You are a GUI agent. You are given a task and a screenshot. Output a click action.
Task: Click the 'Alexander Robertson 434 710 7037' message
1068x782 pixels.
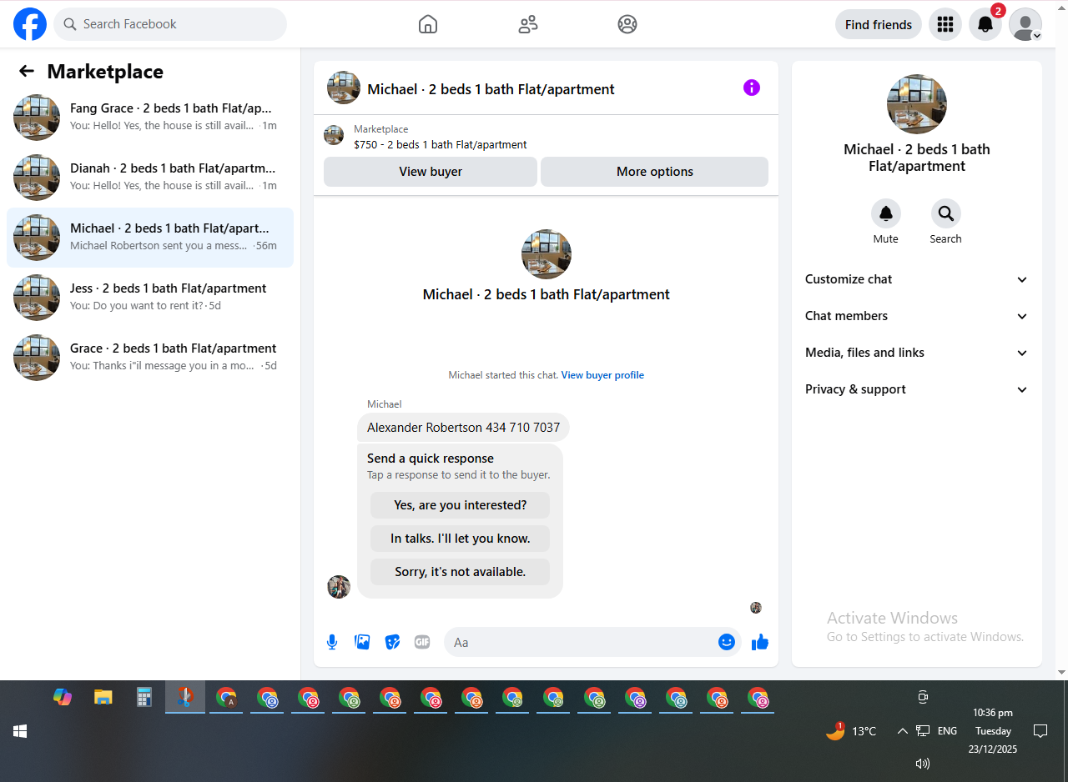(463, 428)
